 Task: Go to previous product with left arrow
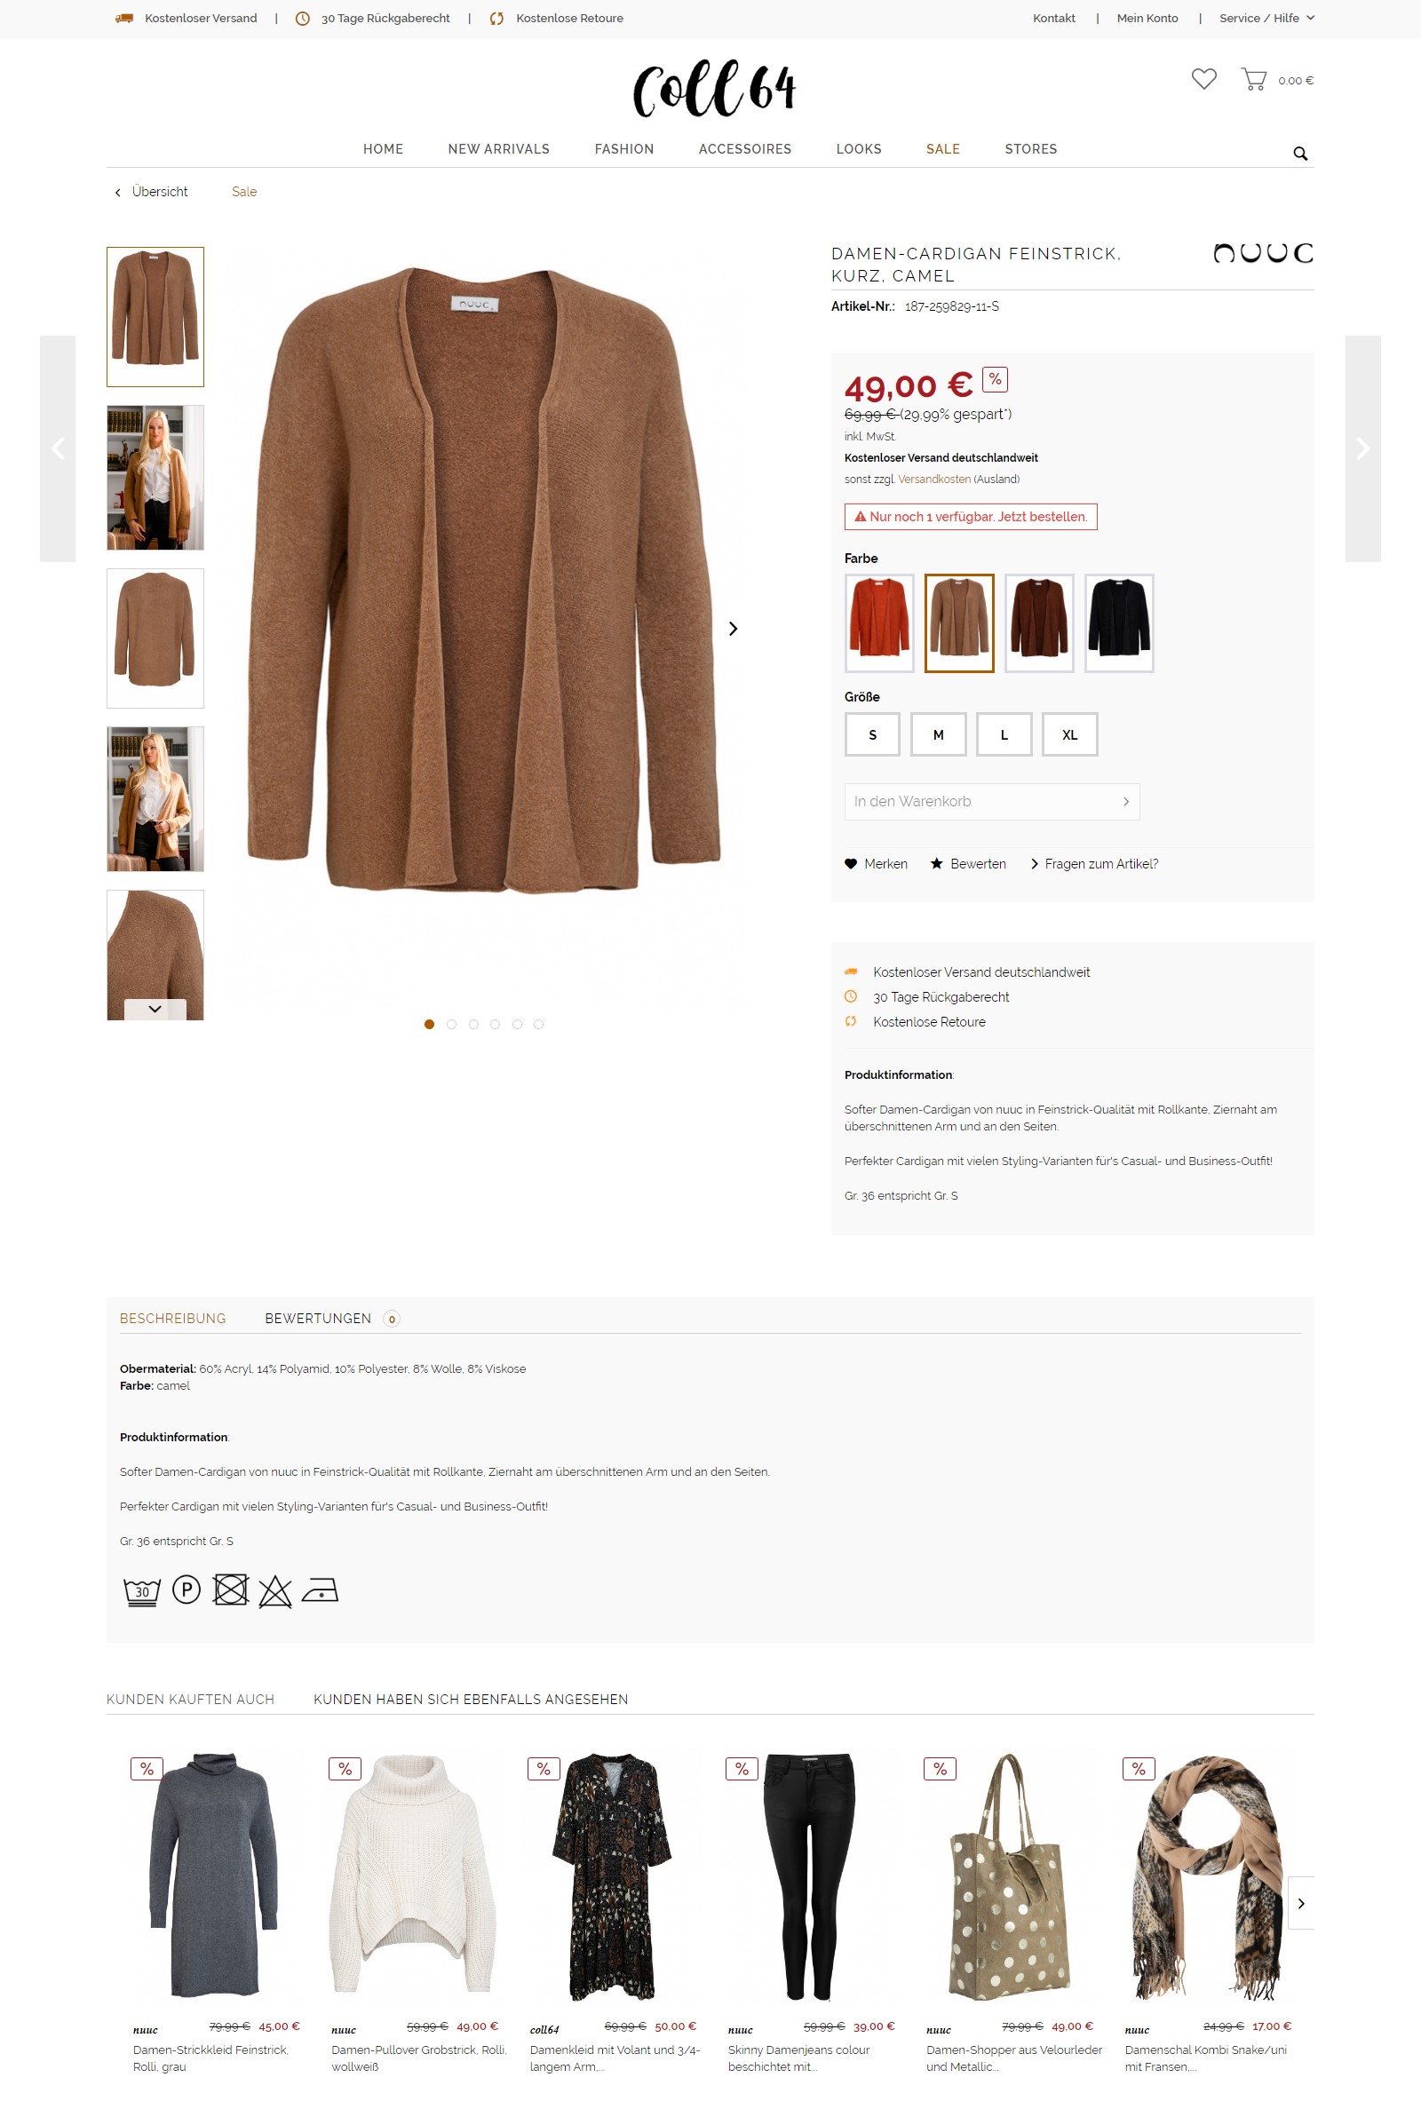(x=58, y=448)
